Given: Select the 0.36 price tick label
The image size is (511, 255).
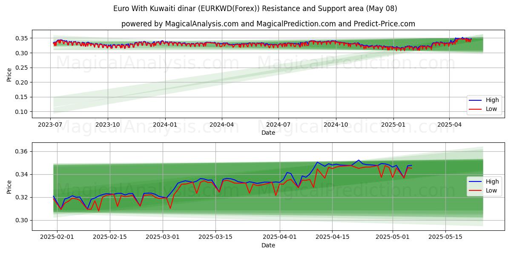Looking at the screenshot, I should tap(22, 151).
